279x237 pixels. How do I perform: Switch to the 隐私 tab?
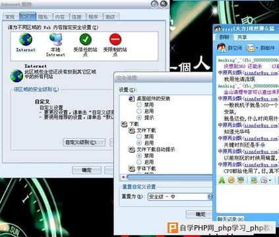44,16
